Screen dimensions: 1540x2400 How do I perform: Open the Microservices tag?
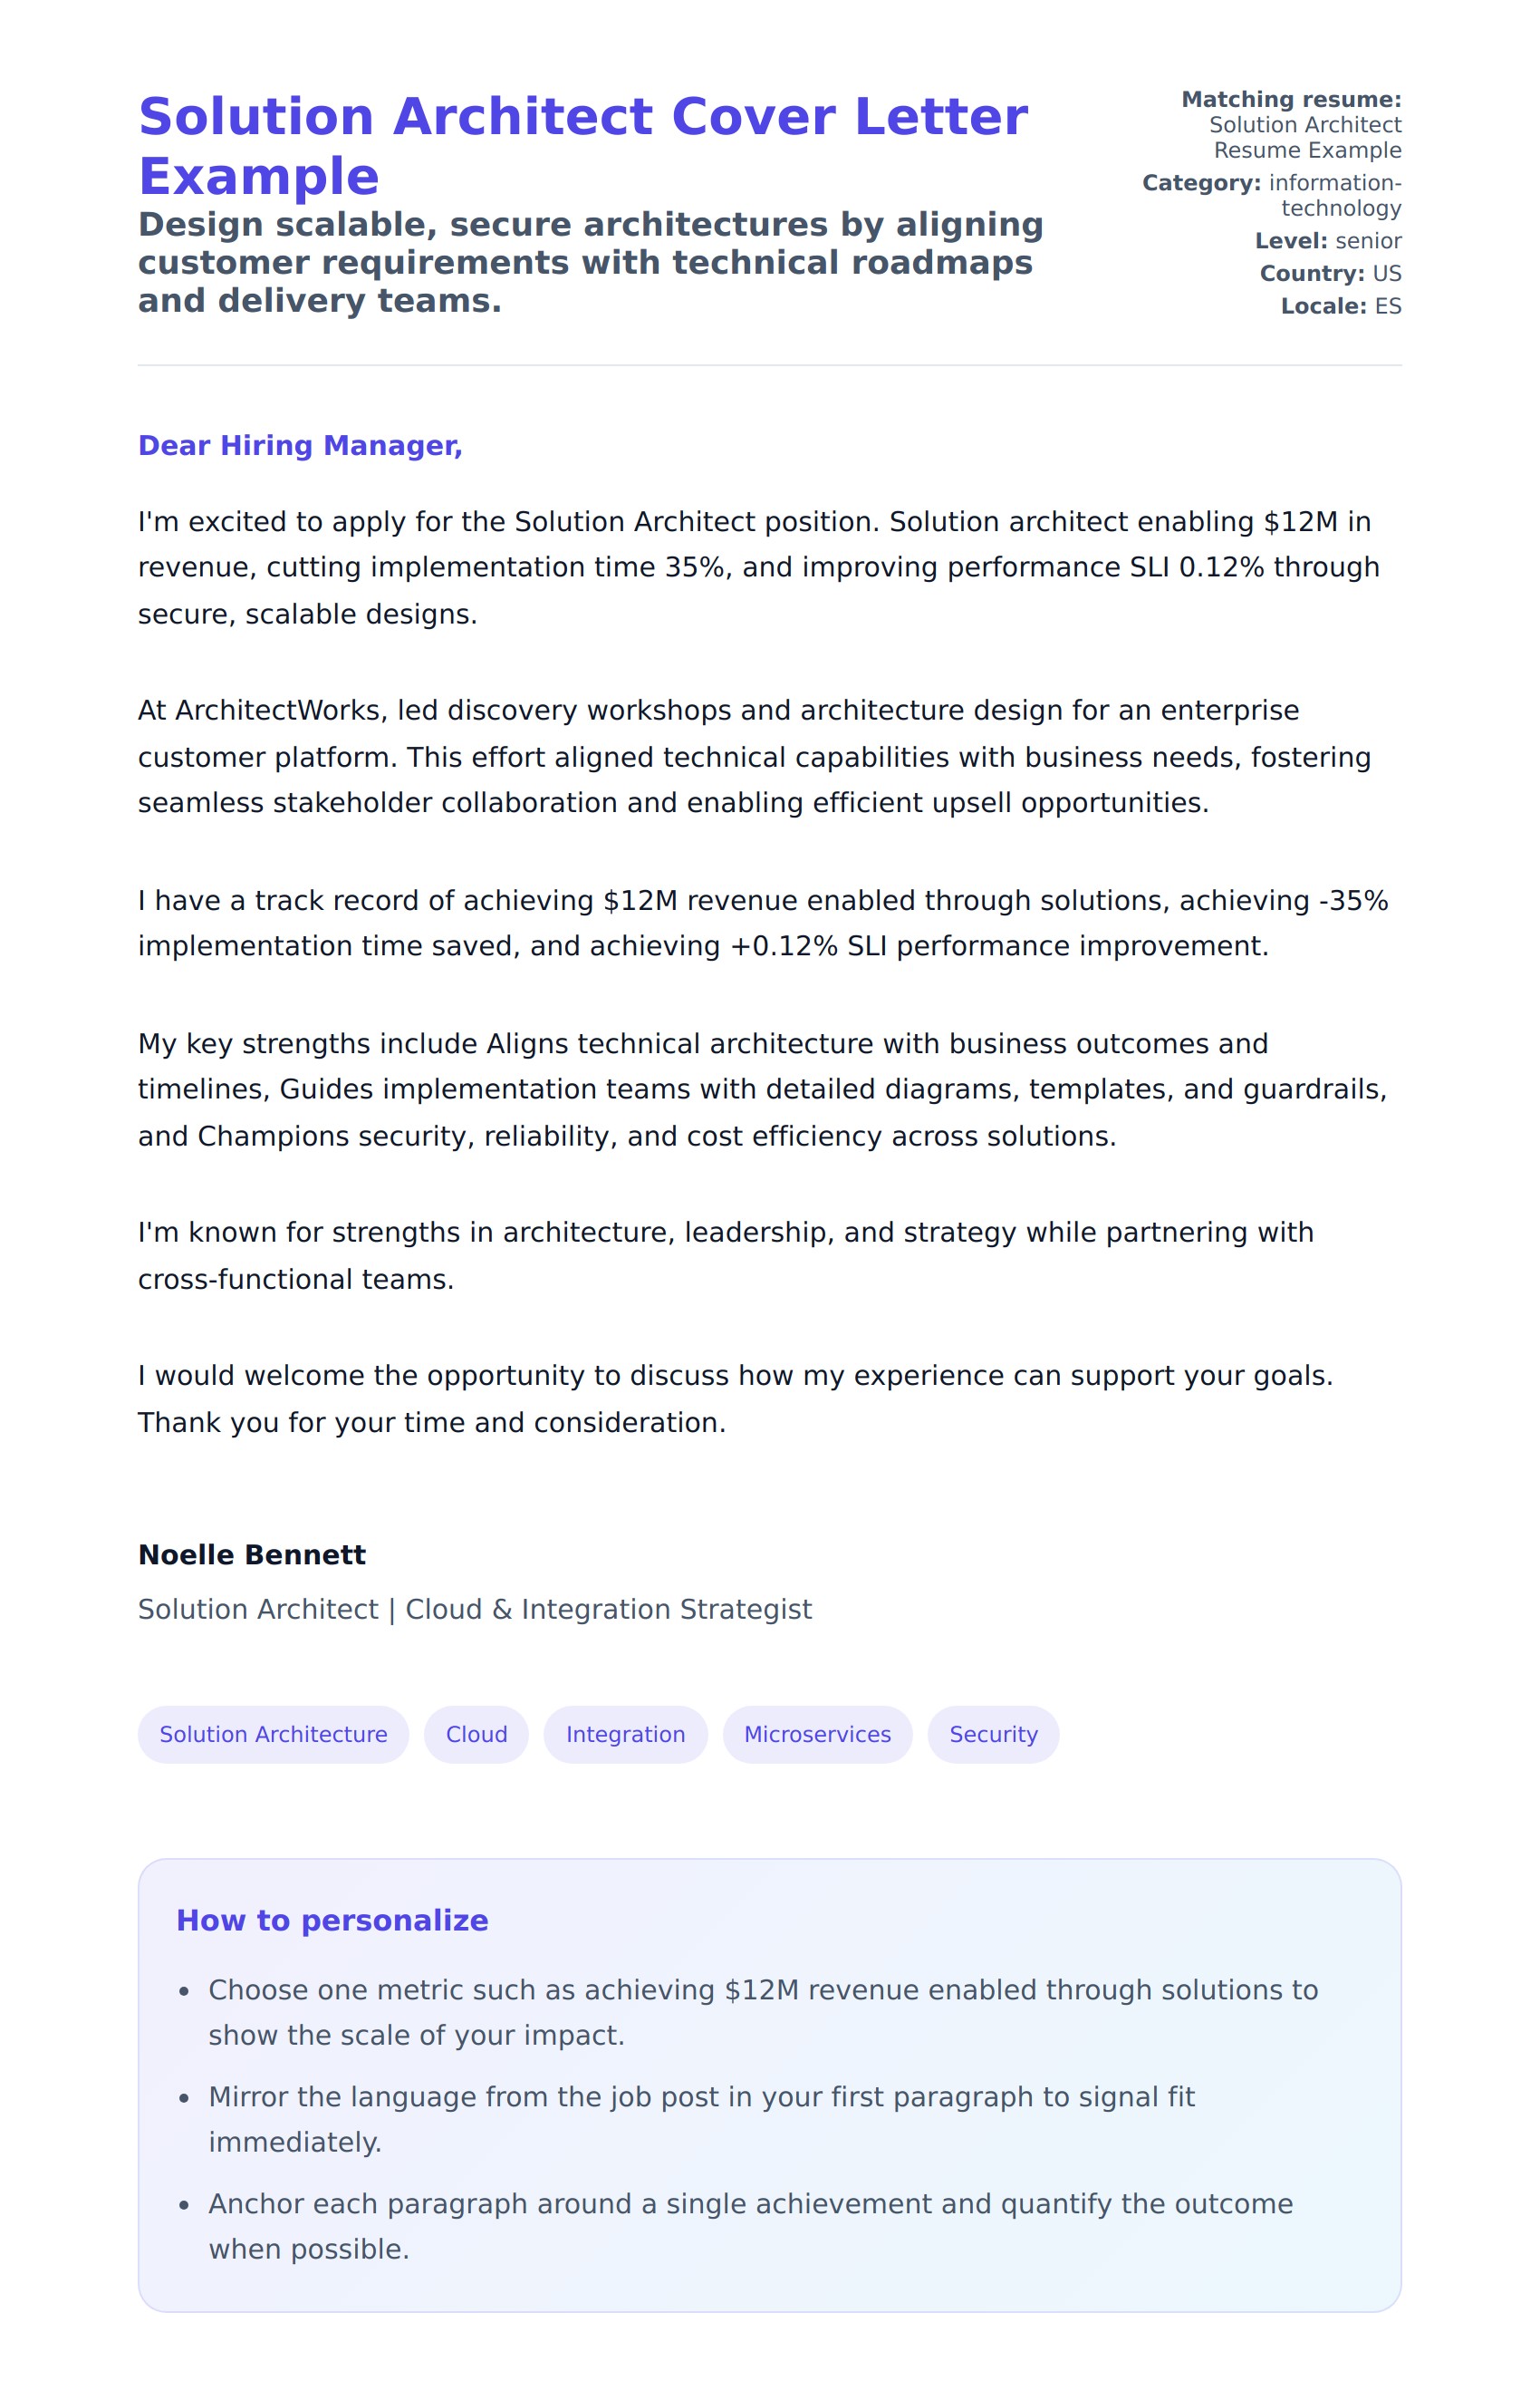pos(817,1735)
